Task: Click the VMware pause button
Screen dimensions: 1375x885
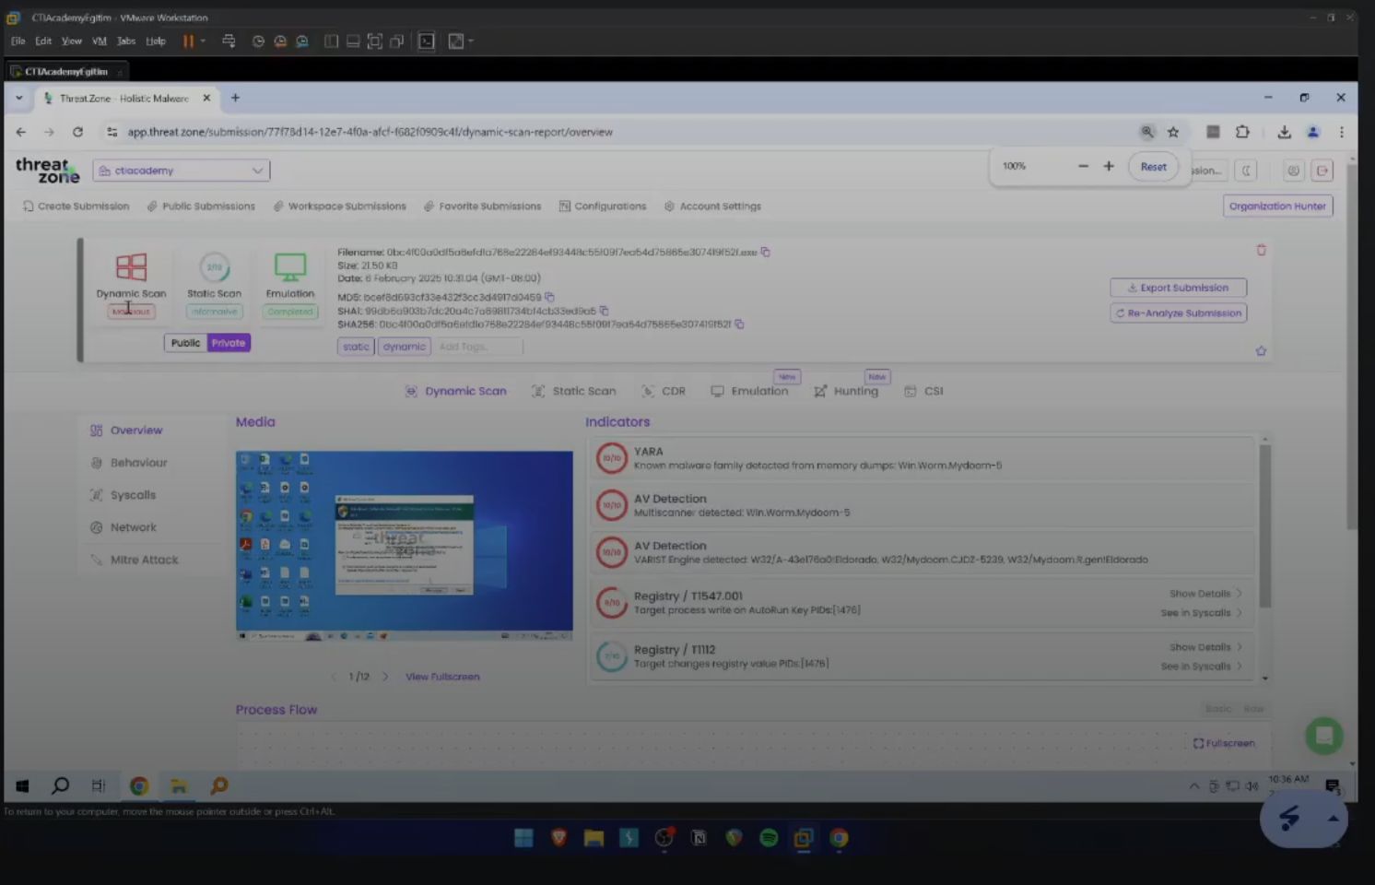Action: click(188, 41)
